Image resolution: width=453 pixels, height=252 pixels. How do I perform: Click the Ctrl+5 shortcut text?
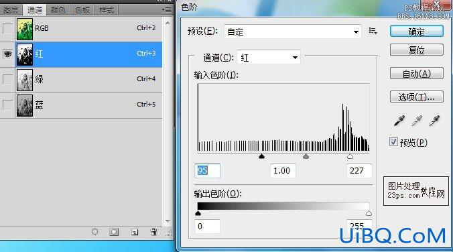pos(146,105)
